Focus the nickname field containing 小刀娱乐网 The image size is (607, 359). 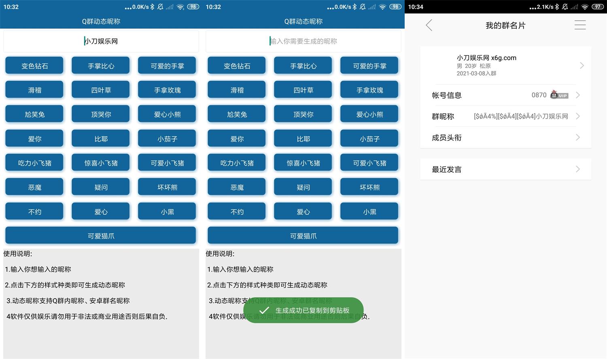(x=101, y=41)
